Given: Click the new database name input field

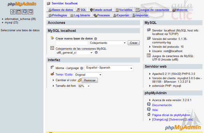Looking at the screenshot, I should pos(72,43).
